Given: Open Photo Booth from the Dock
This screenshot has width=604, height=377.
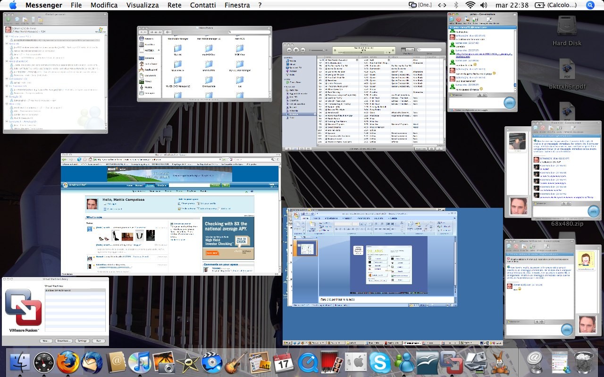Looking at the screenshot, I should (332, 362).
